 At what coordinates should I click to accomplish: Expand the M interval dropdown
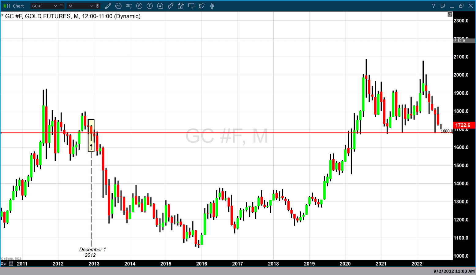[x=92, y=6]
